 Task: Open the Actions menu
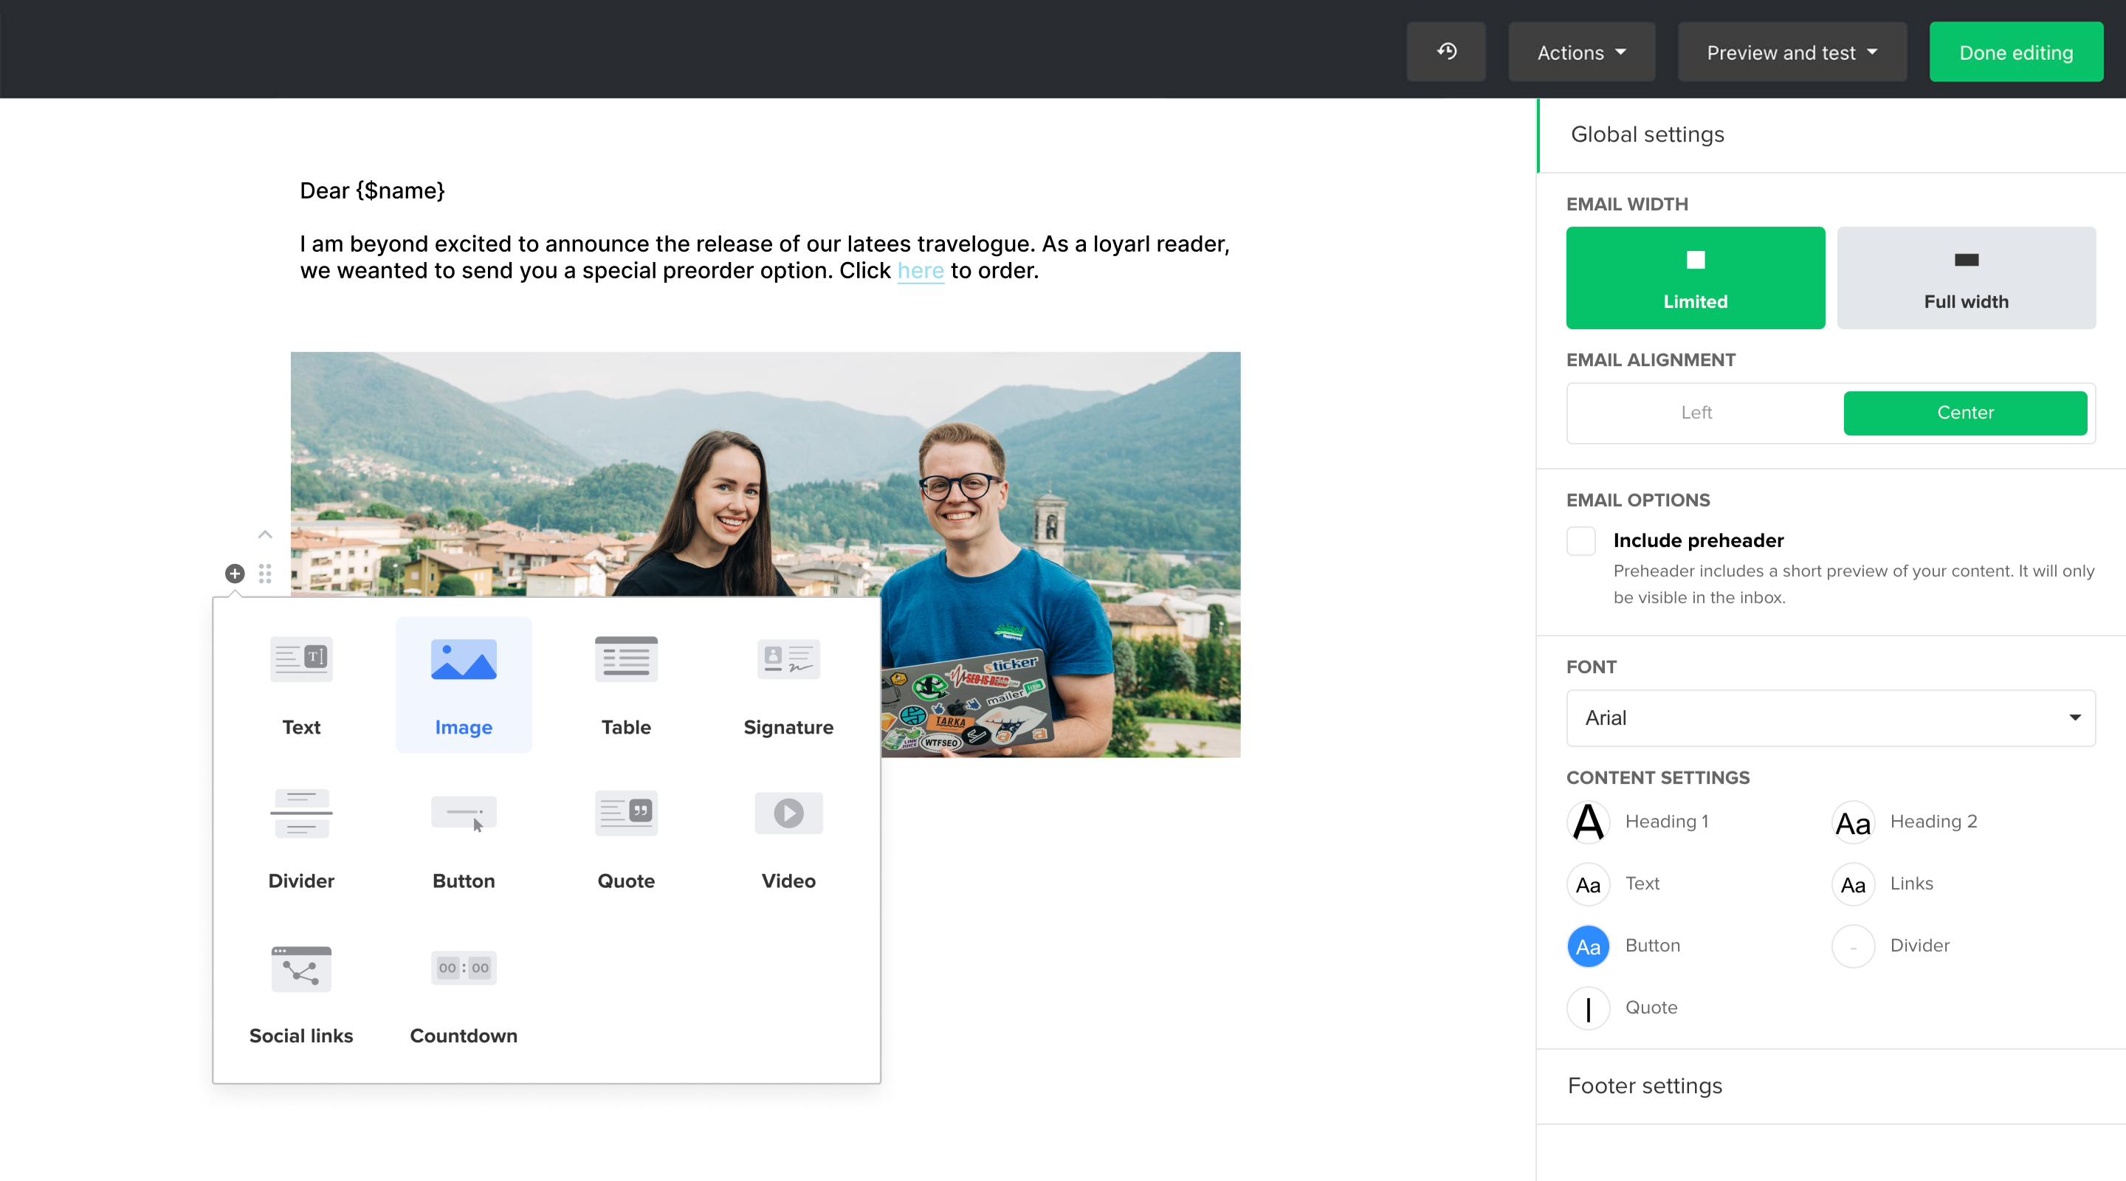1580,51
